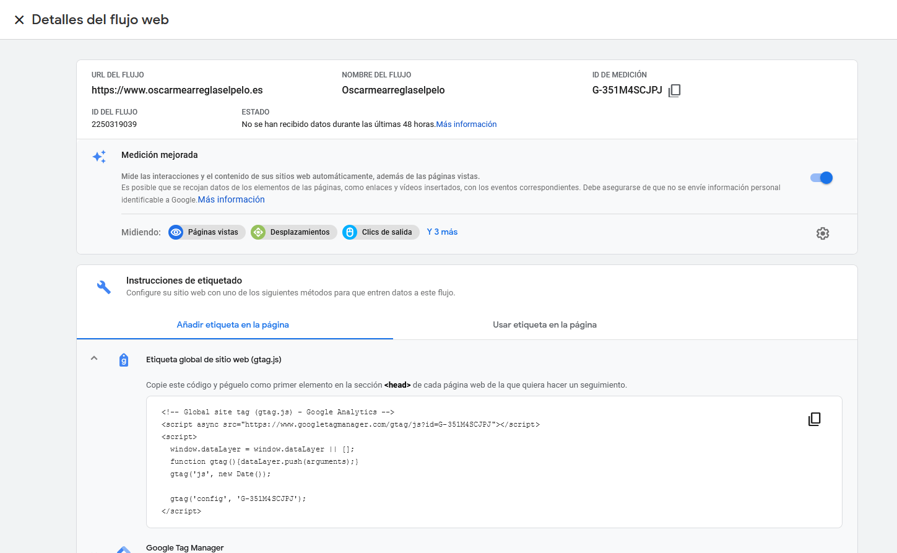Close the Detalles del flujo web panel
This screenshot has height=553, width=897.
[19, 20]
